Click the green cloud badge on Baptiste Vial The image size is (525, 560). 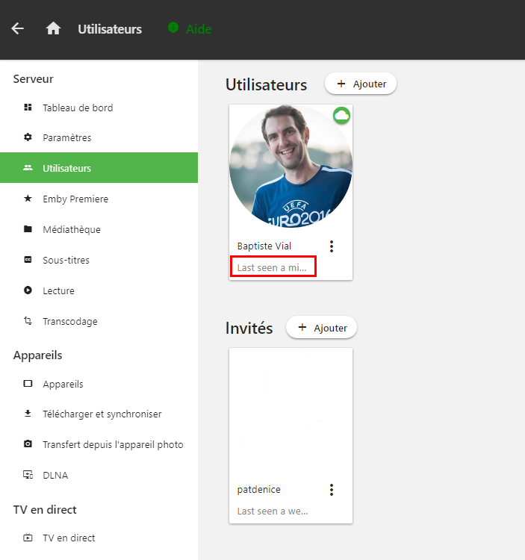coord(341,115)
